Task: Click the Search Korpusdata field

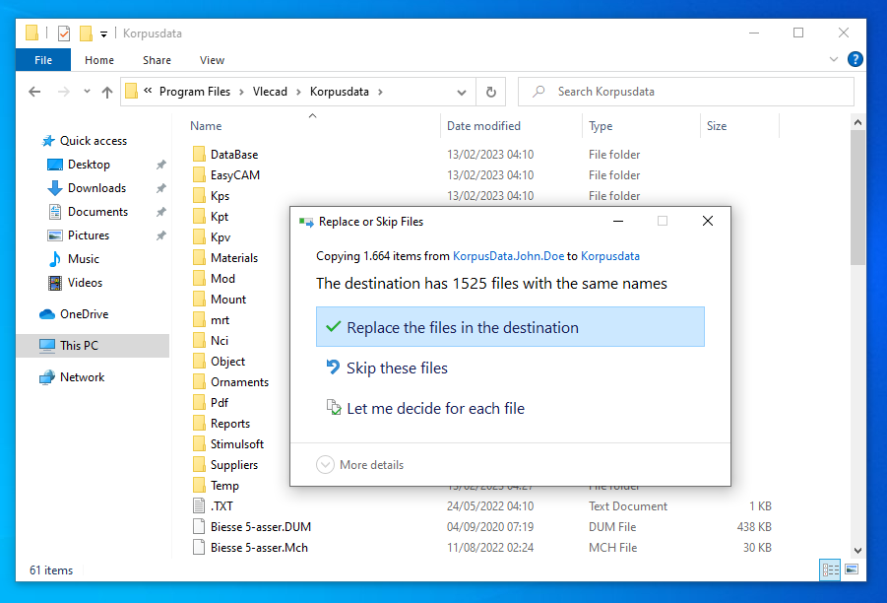Action: coord(685,92)
